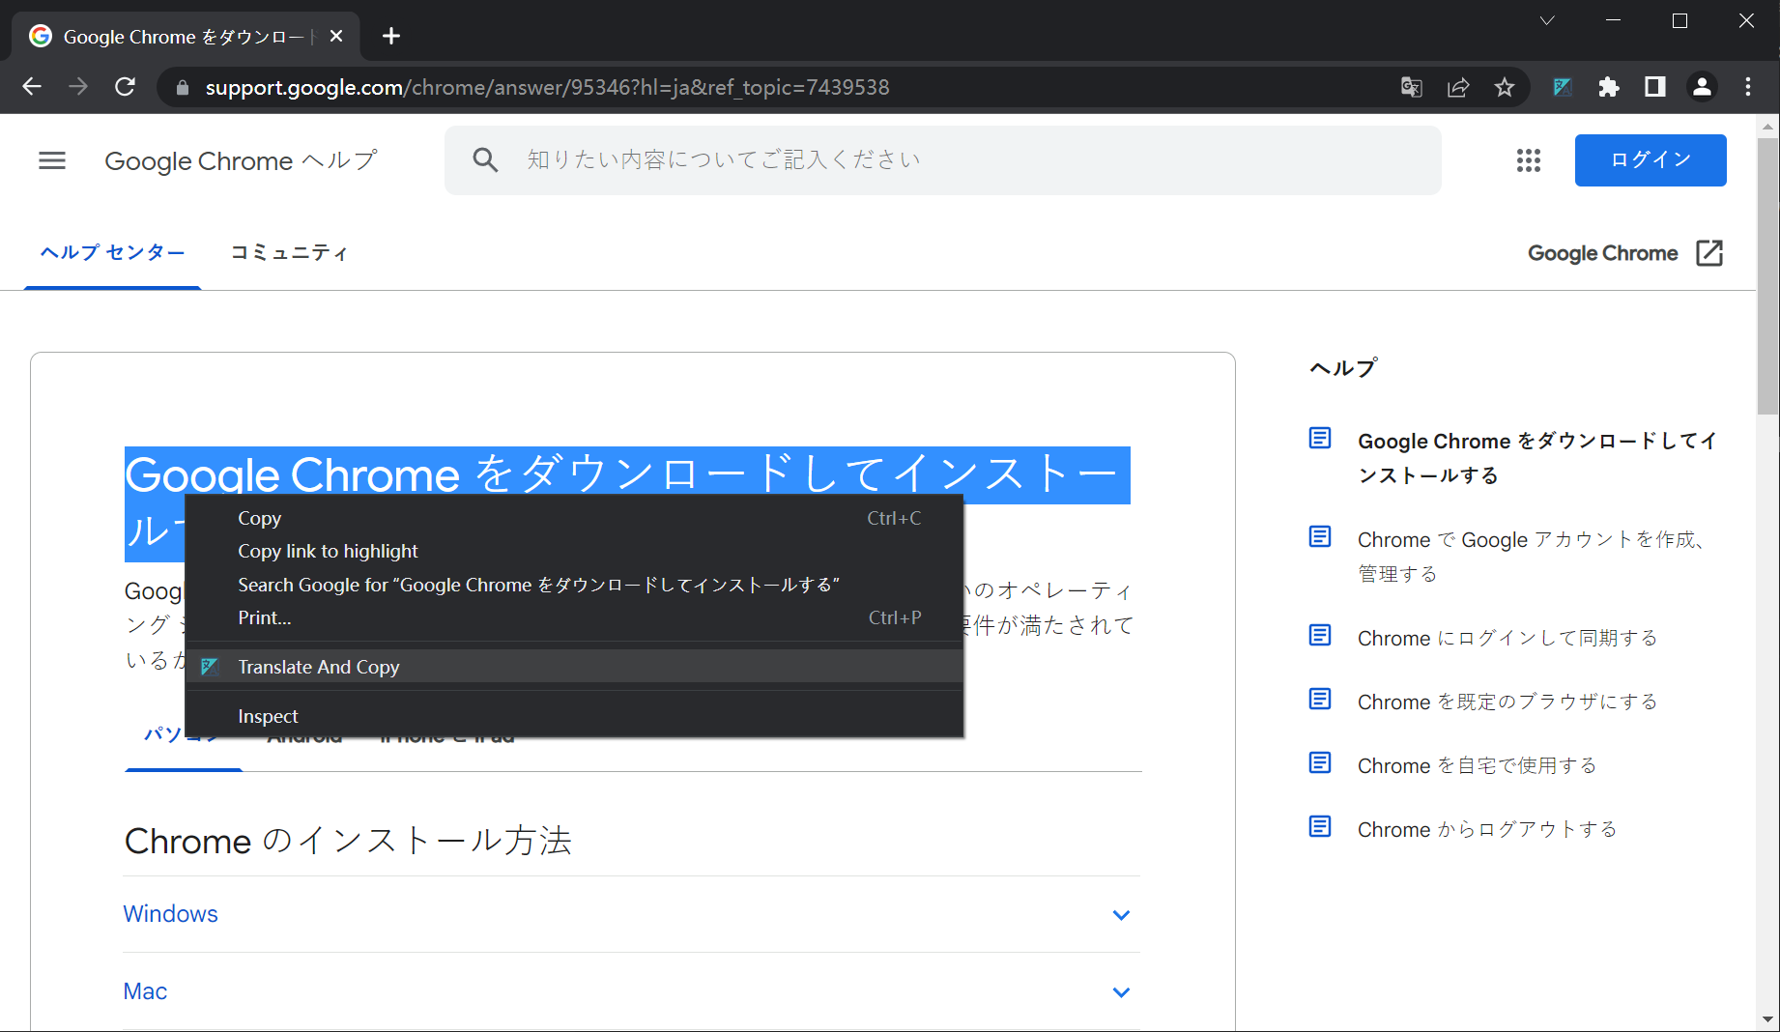Open Chrome にログインして同期する article
1780x1032 pixels.
pyautogui.click(x=1507, y=638)
